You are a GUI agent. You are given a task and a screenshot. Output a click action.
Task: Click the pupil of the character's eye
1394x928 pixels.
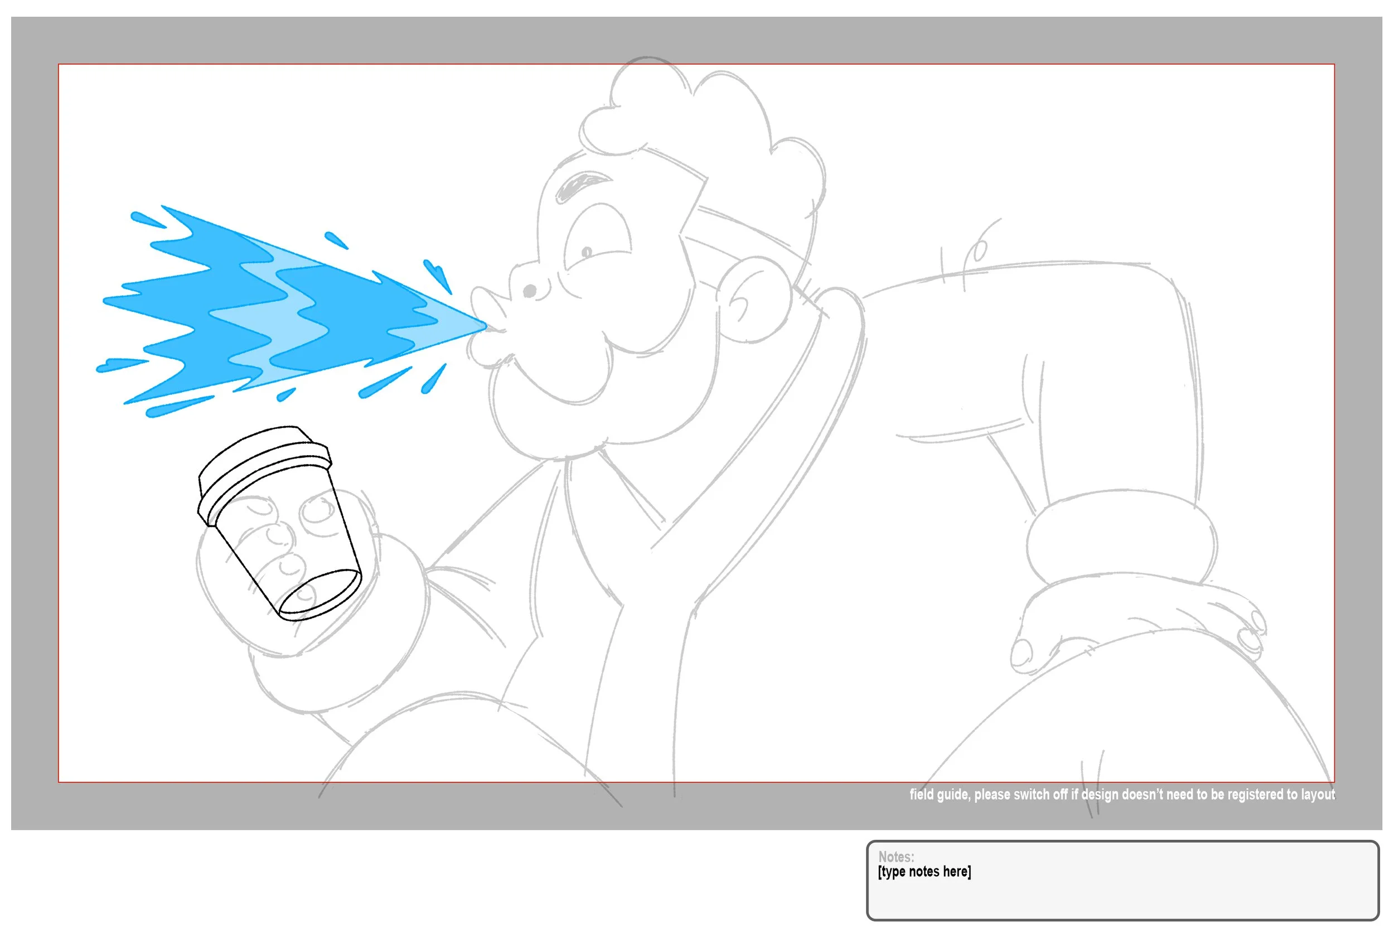pyautogui.click(x=587, y=252)
